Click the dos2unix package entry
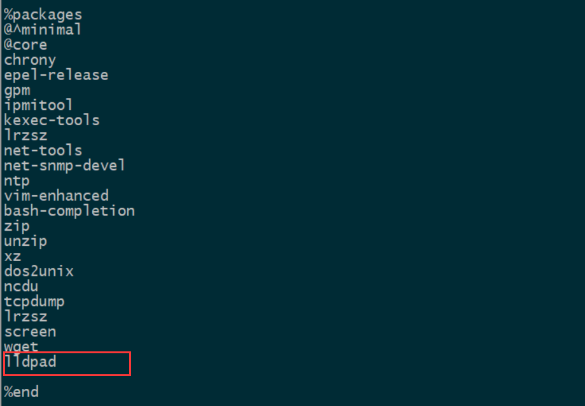 [x=38, y=271]
